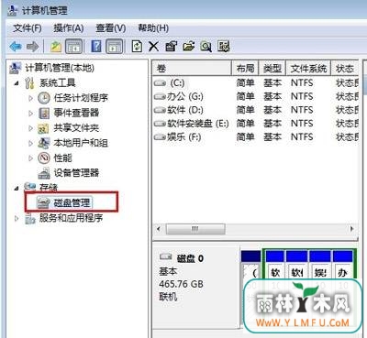
Task: Expand the 共享文件夹 node arrow
Action: click(30, 128)
